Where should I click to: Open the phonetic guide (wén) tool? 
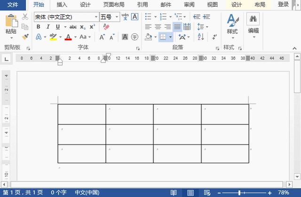pyautogui.click(x=125, y=17)
